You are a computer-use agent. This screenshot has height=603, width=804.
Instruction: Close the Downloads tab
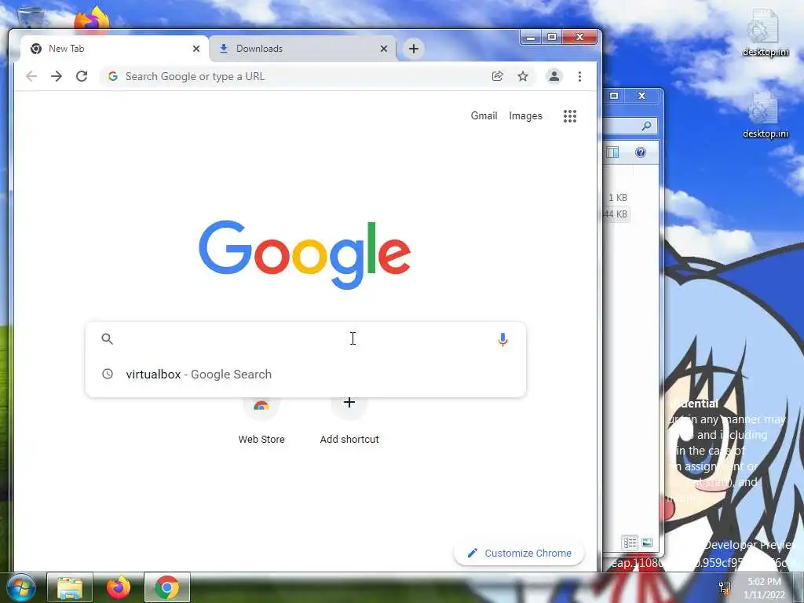click(x=383, y=49)
